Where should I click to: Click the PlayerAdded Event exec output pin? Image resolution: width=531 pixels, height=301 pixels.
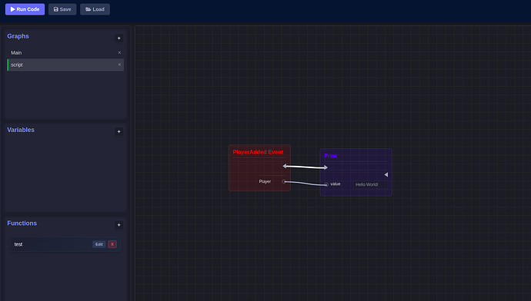[x=285, y=166]
